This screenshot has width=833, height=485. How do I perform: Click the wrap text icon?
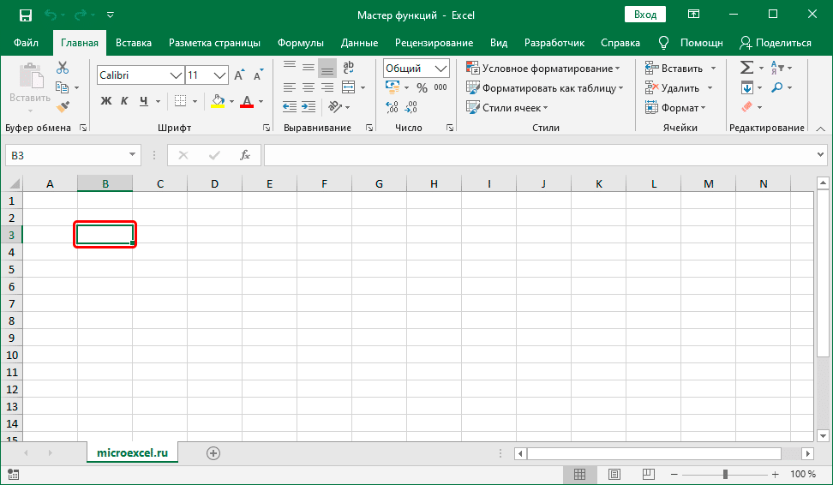click(349, 68)
